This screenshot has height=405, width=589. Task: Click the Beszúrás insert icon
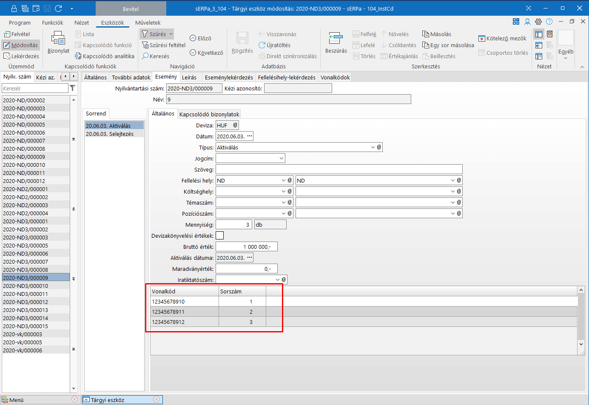pos(336,39)
